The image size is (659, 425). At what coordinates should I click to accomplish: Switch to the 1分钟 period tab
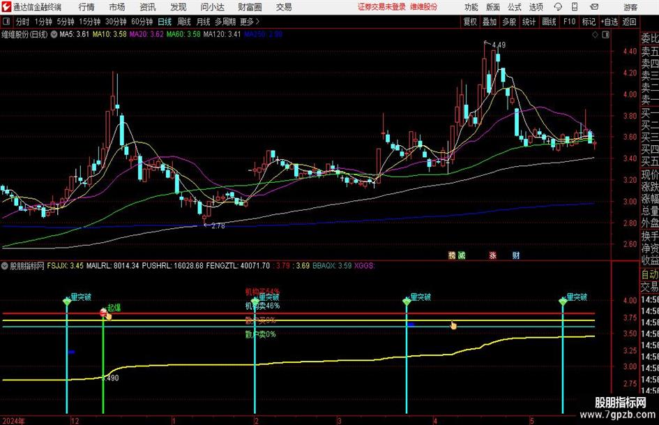point(43,22)
